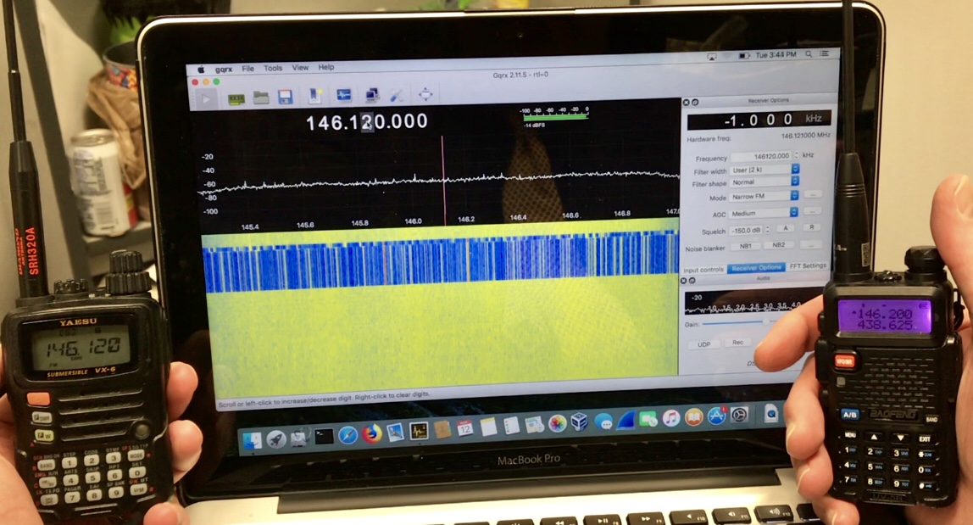Toggle full screen arrows icon
Image resolution: width=973 pixels, height=525 pixels.
(x=425, y=94)
